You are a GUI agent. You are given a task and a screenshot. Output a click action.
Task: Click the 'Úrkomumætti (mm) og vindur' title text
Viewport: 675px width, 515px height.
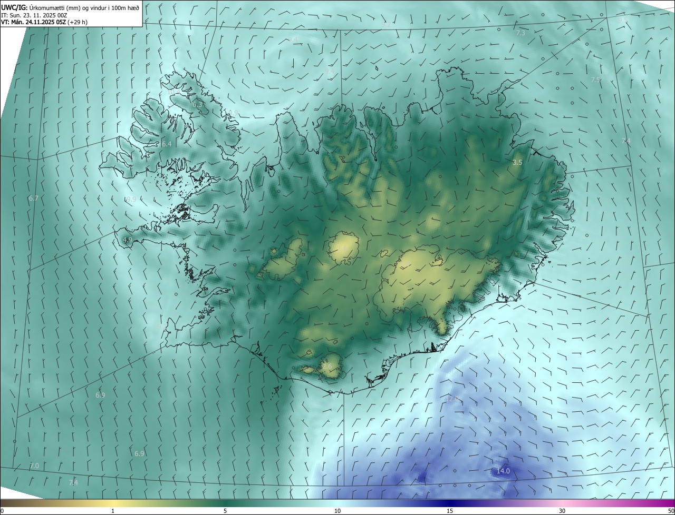[x=67, y=7]
